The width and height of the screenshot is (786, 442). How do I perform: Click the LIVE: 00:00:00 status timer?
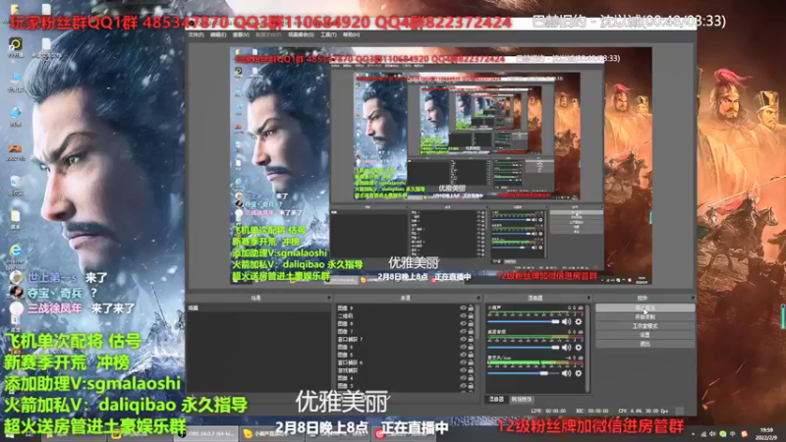[x=548, y=411]
